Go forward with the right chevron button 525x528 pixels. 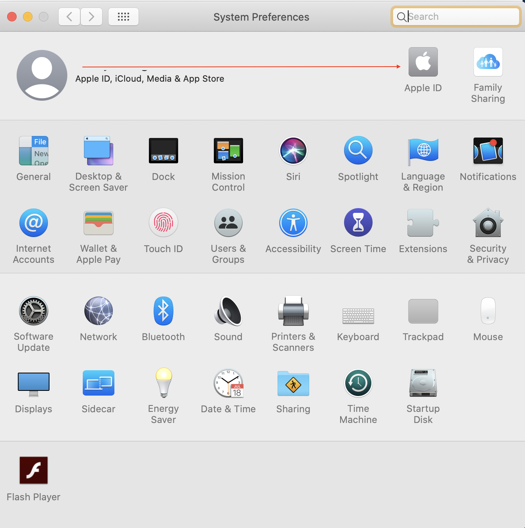pos(91,17)
